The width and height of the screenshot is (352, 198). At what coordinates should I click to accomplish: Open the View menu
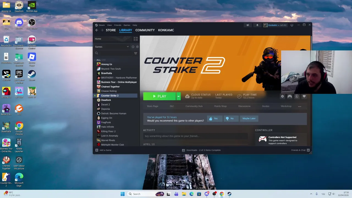pos(109,25)
